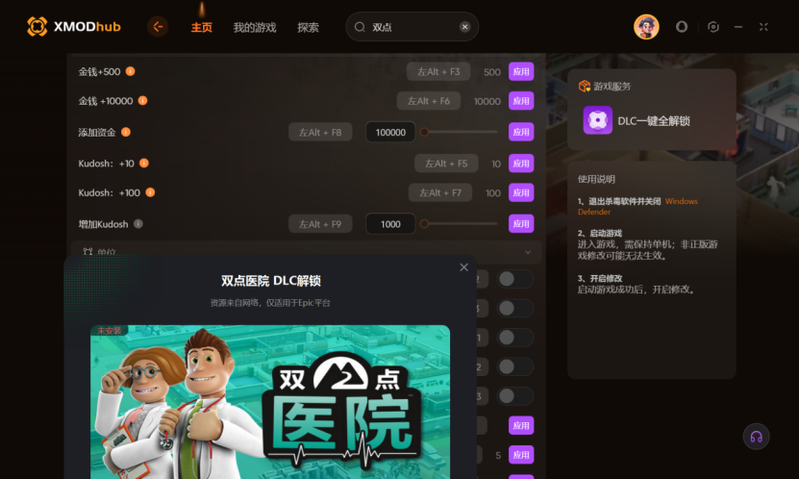Click grey info icon beside 增加Kudosh
The width and height of the screenshot is (799, 479).
pos(138,224)
